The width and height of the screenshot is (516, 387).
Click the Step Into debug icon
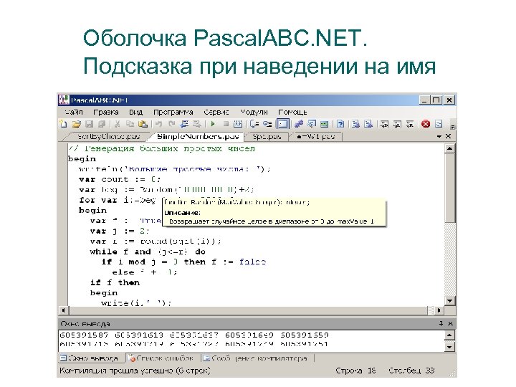[267, 124]
